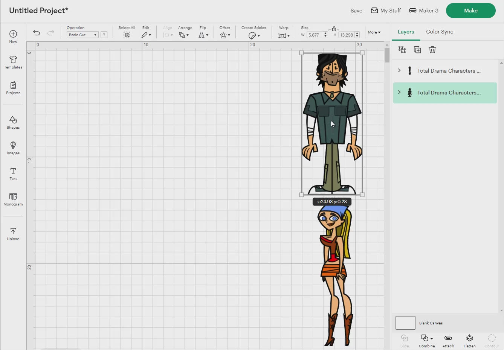Open the More toolbar dropdown
This screenshot has width=504, height=350.
374,32
